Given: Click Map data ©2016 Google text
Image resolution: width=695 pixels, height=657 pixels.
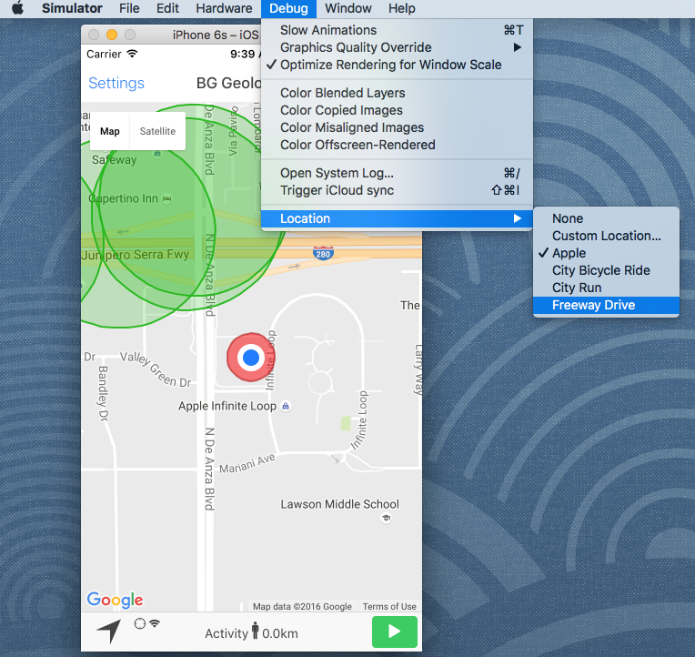Looking at the screenshot, I should coord(302,606).
